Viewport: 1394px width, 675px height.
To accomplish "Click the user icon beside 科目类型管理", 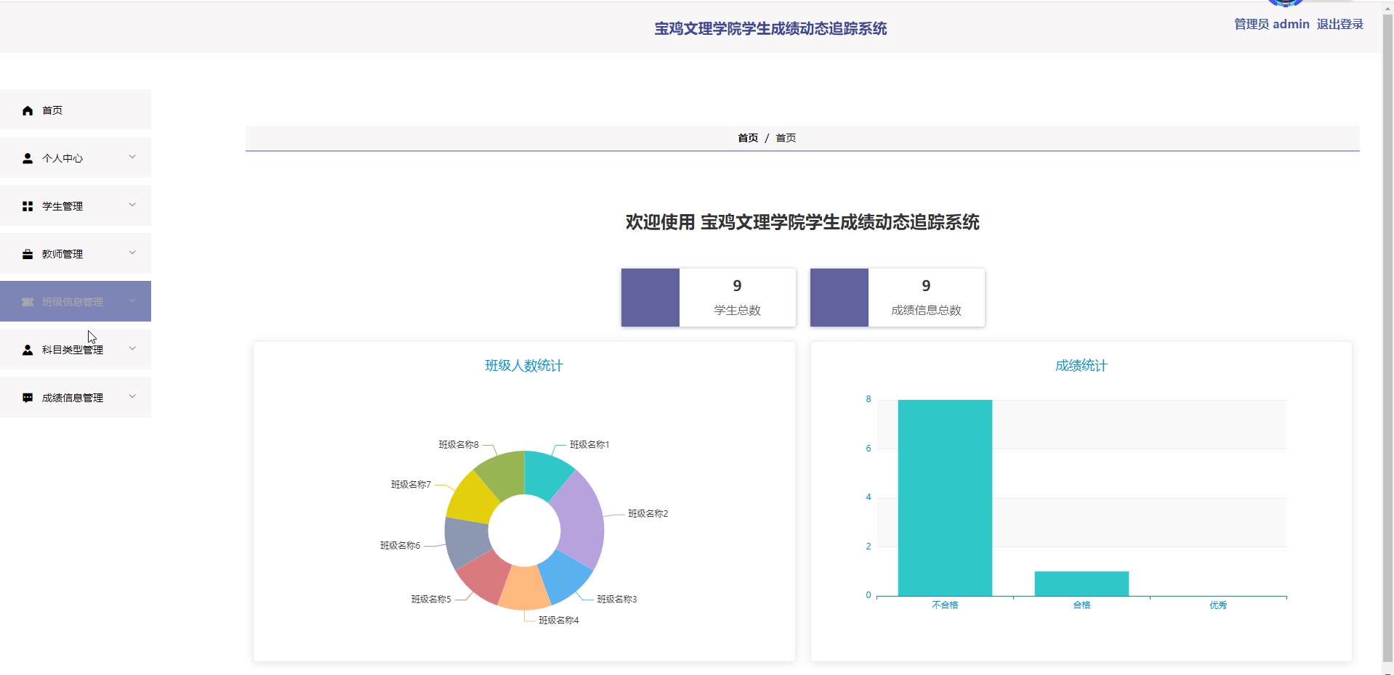I will (28, 350).
